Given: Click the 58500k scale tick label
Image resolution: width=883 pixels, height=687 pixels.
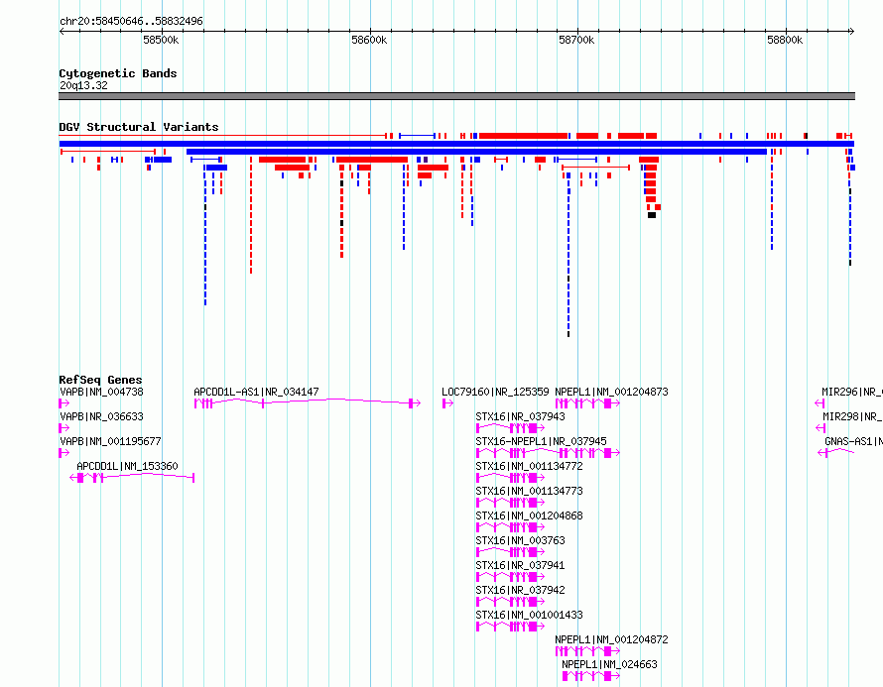Looking at the screenshot, I should (x=161, y=40).
